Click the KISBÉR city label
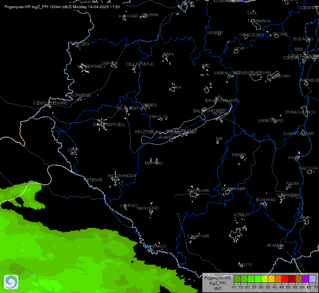 [215, 33]
